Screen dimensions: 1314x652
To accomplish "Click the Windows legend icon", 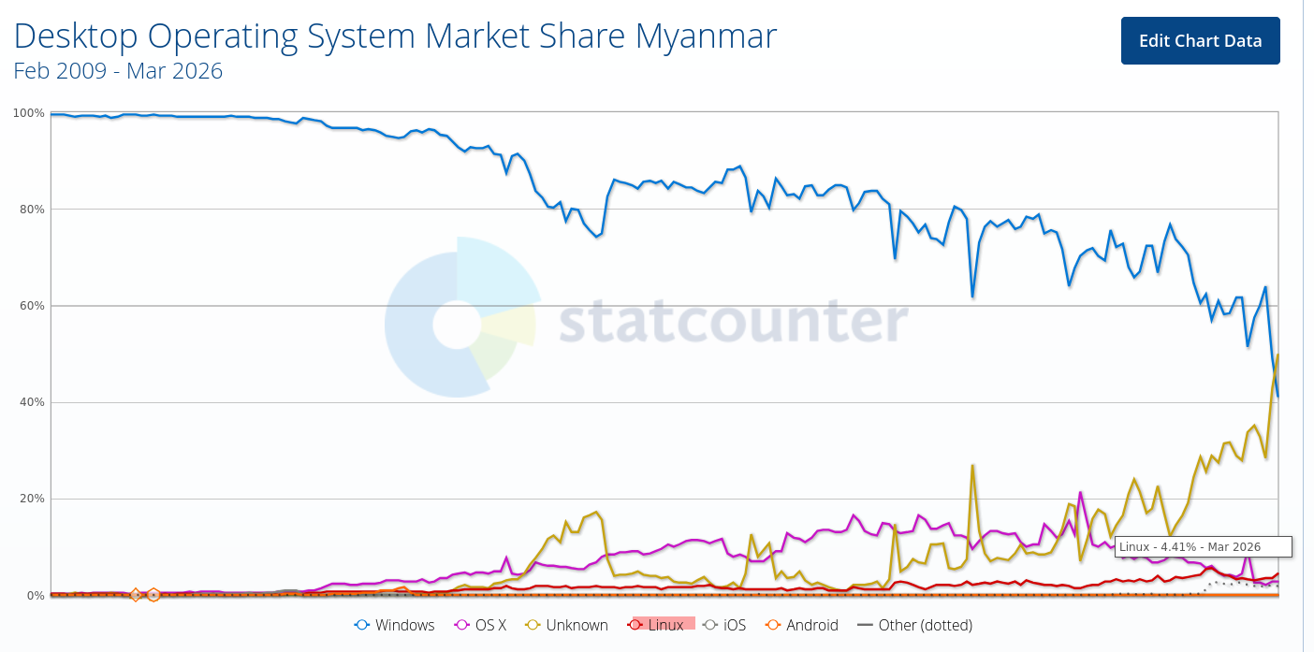I will click(360, 625).
